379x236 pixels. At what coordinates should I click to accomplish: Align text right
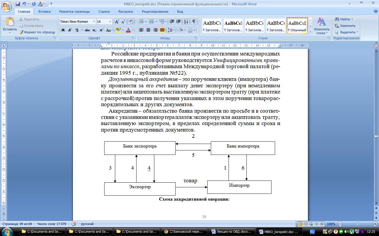coord(155,30)
